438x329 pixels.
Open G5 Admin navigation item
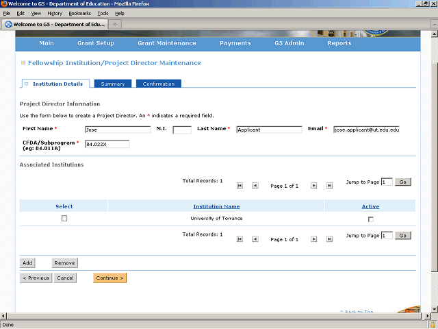pos(289,43)
